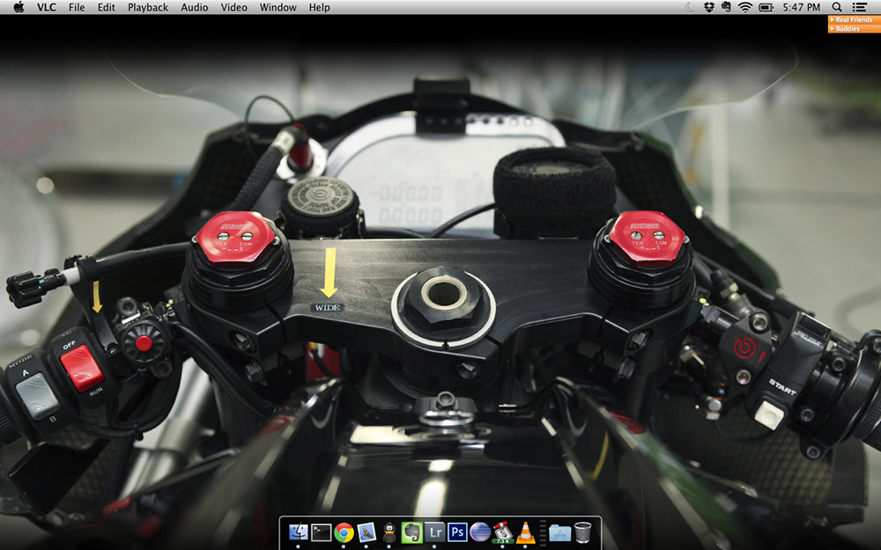Open the Wi-Fi status menu
The height and width of the screenshot is (550, 881).
[x=745, y=7]
